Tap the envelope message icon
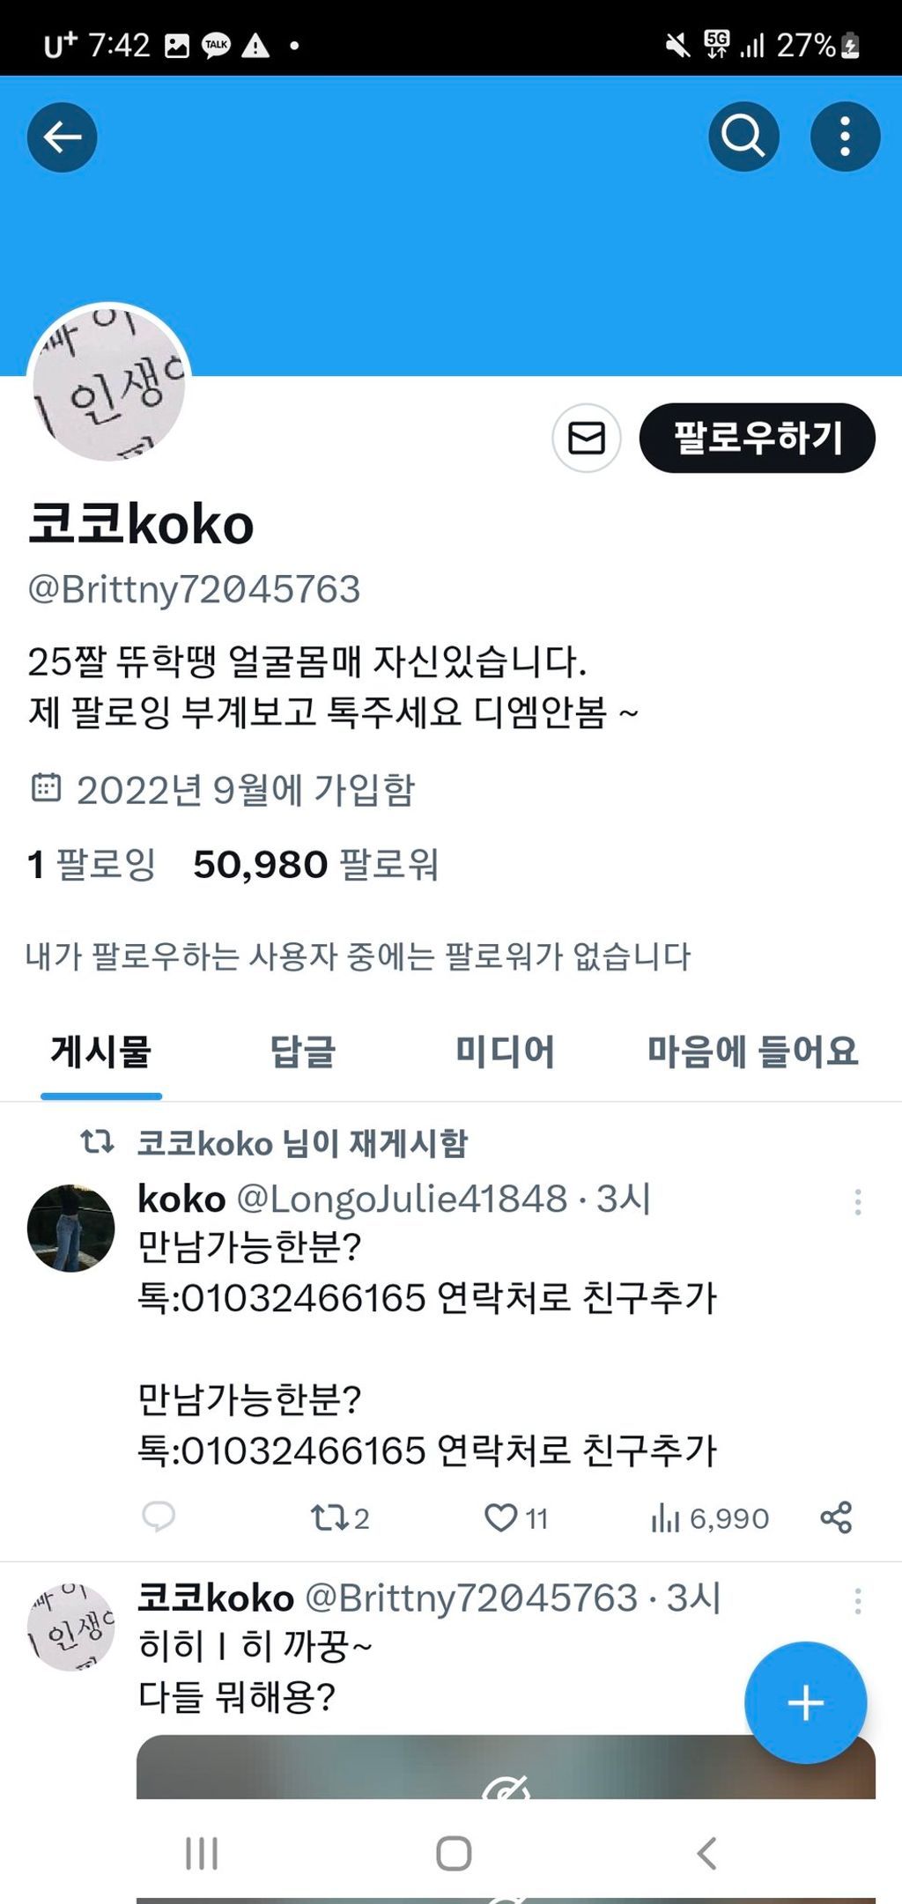Screen dimensions: 902x1904 [x=587, y=438]
